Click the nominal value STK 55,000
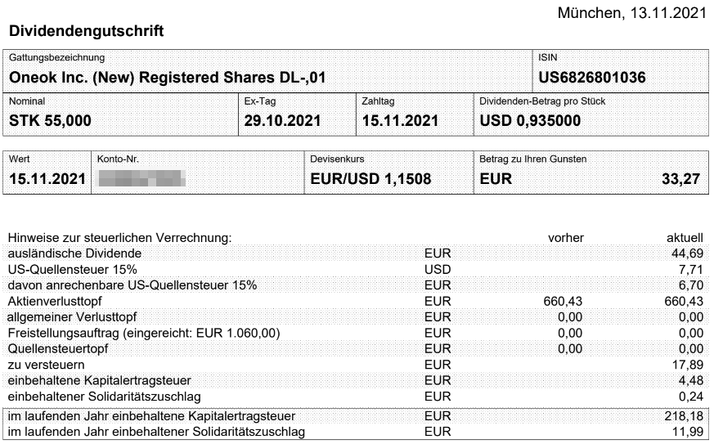The width and height of the screenshot is (714, 444). 50,121
